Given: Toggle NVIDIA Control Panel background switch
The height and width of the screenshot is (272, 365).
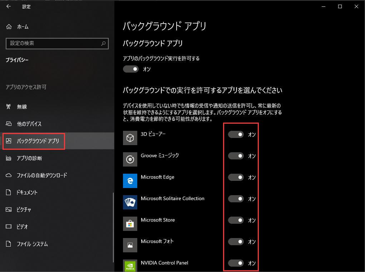Looking at the screenshot, I should tap(236, 263).
